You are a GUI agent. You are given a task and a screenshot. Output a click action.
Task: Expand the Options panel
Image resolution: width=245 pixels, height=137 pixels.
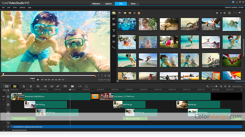coord(240,81)
